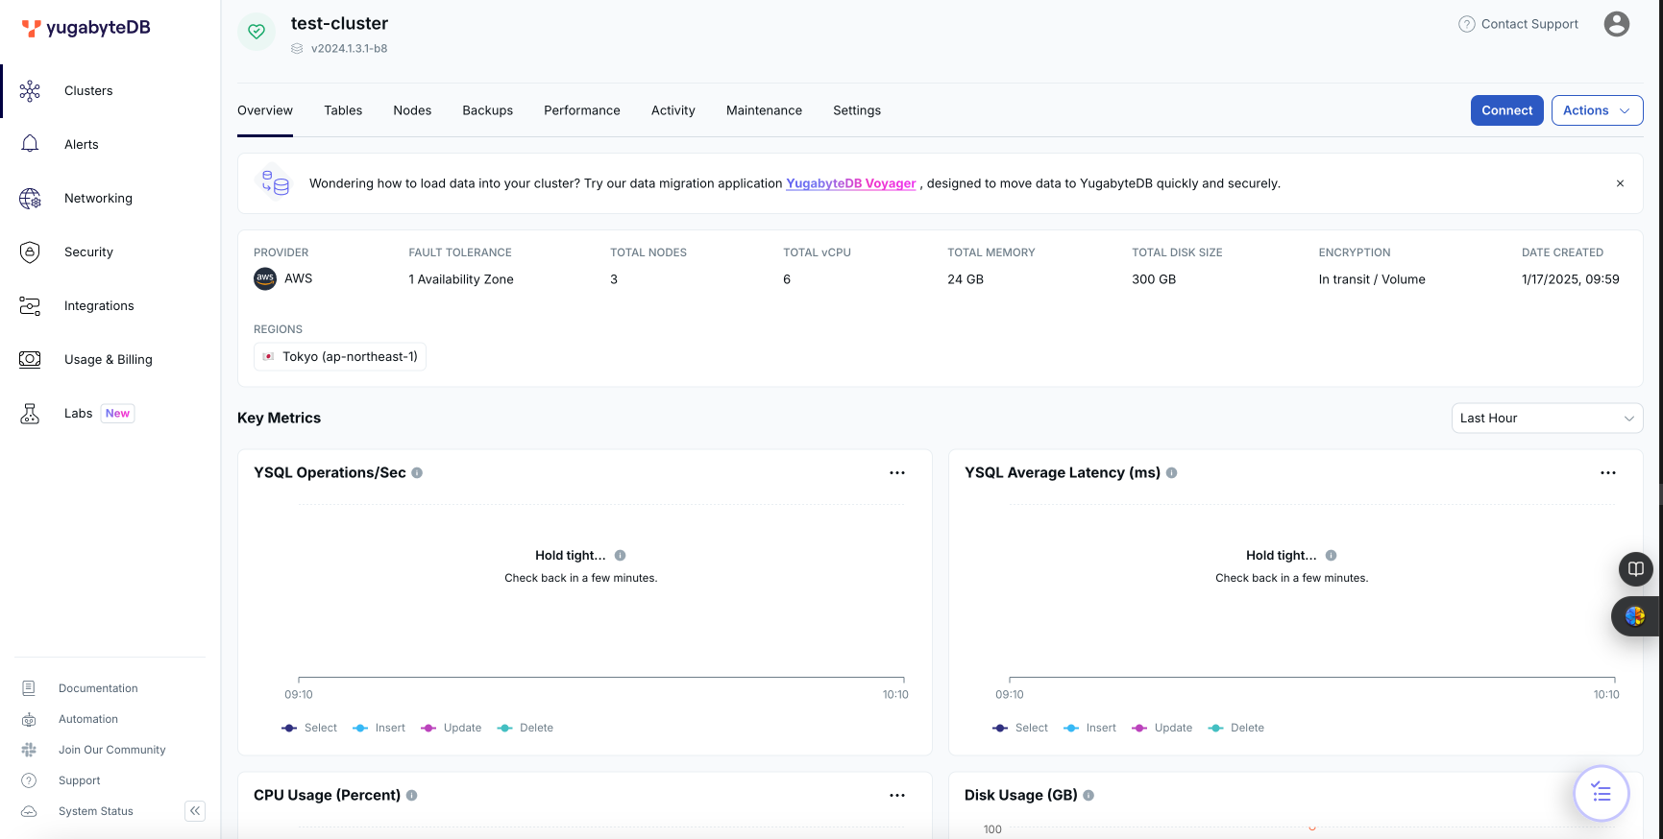This screenshot has height=839, width=1663.
Task: Click info icon beside CPU Usage (Percent)
Action: click(x=412, y=796)
